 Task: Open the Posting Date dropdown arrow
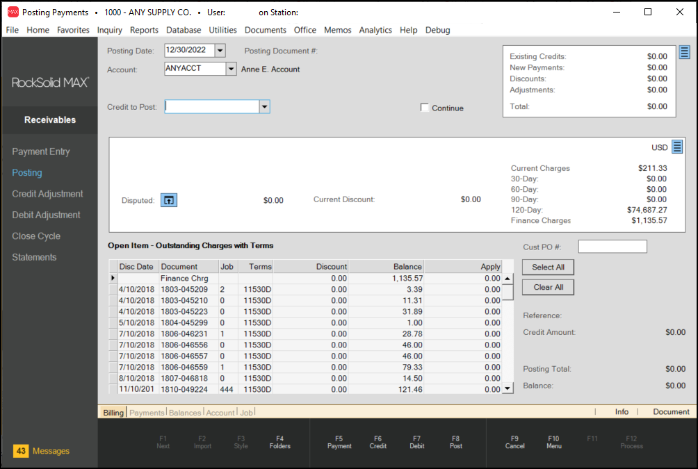pyautogui.click(x=220, y=50)
